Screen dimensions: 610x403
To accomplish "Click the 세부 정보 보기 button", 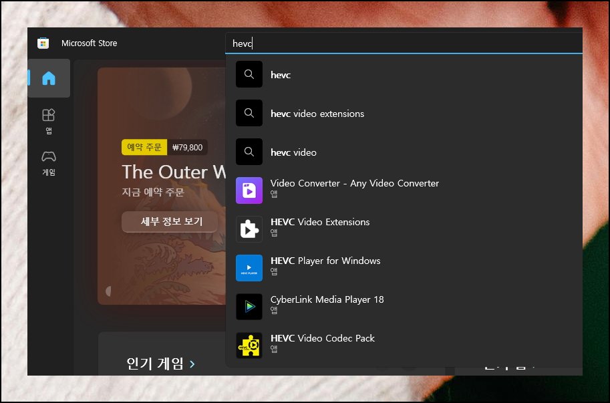I will click(x=170, y=222).
